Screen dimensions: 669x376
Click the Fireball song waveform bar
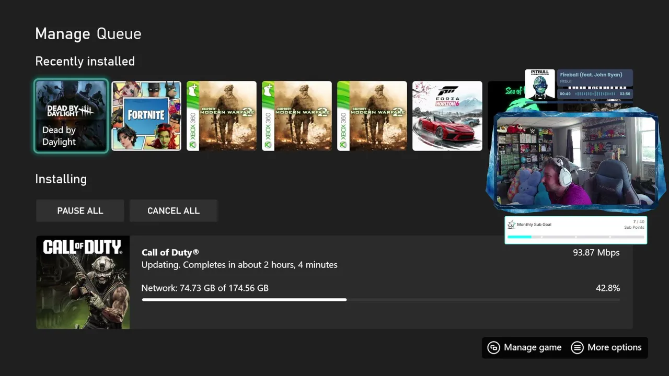pyautogui.click(x=596, y=94)
